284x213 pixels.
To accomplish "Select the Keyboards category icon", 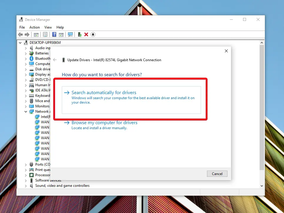I will click(31, 96).
